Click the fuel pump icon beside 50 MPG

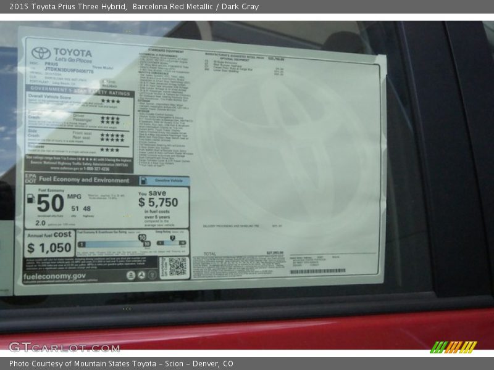point(30,199)
